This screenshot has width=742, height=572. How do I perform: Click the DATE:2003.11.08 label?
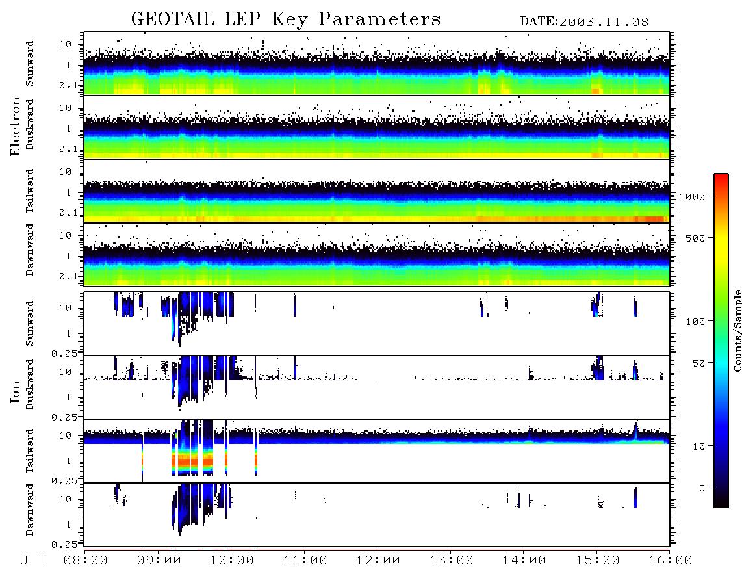pyautogui.click(x=584, y=22)
